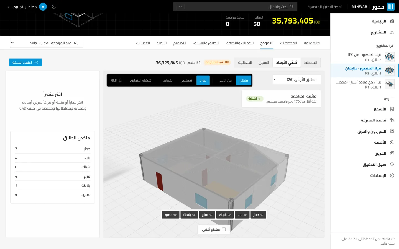Click the الإعدادات gear icon
Screen dimensions: 399x249
click(x=392, y=175)
